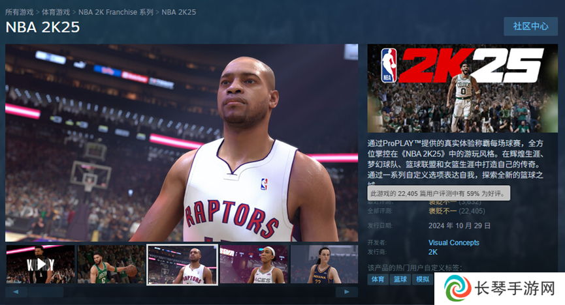Viewport: 565px width, 305px height.
Task: Select the Indiana player screenshot thumbnail
Action: click(324, 265)
